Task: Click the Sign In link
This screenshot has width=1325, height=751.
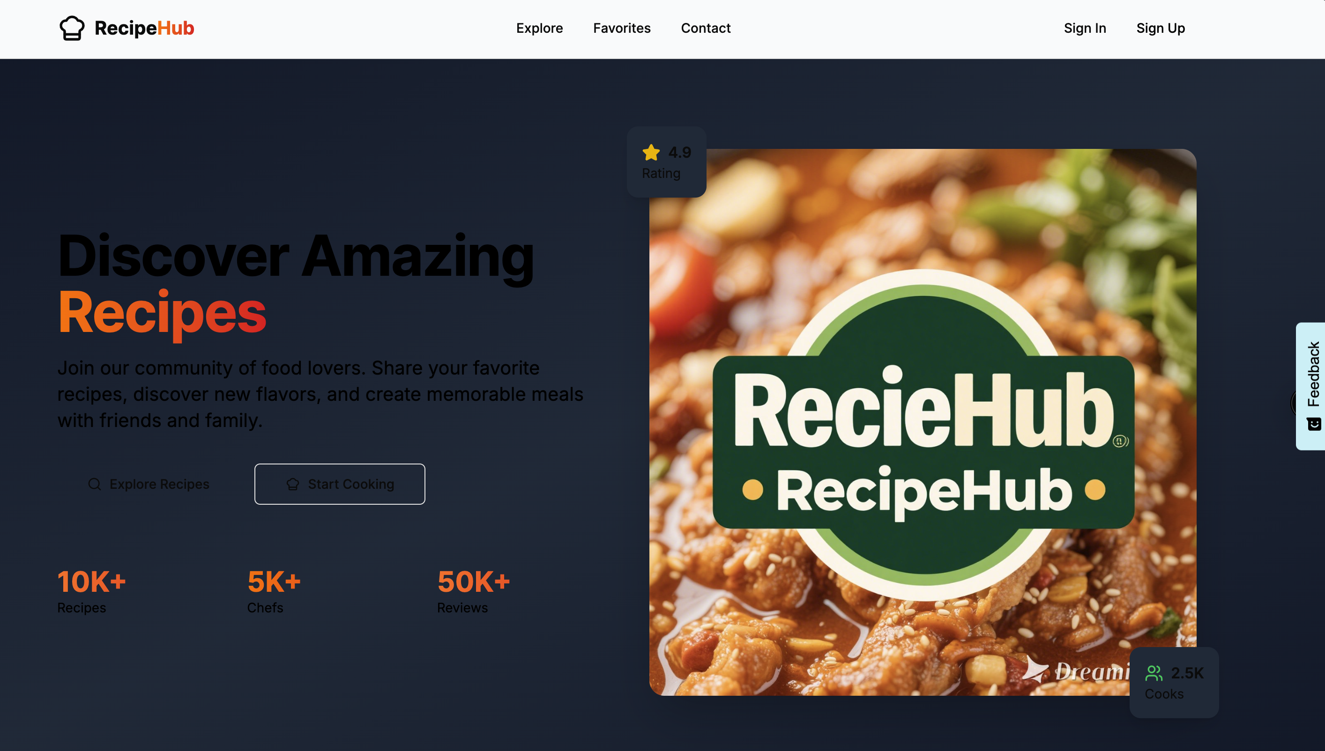Action: 1085,28
